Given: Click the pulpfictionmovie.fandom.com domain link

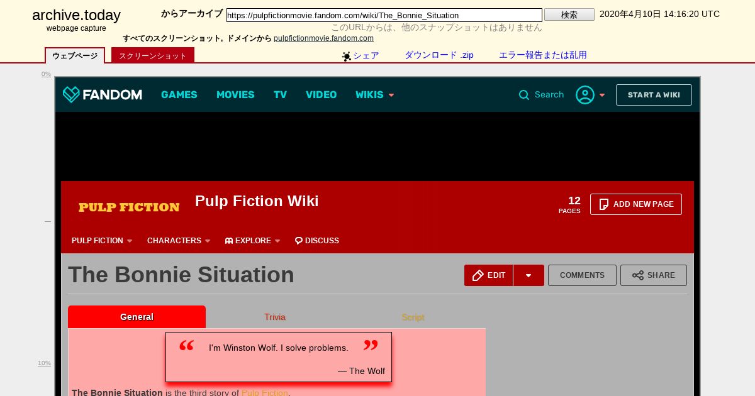Looking at the screenshot, I should (x=323, y=38).
